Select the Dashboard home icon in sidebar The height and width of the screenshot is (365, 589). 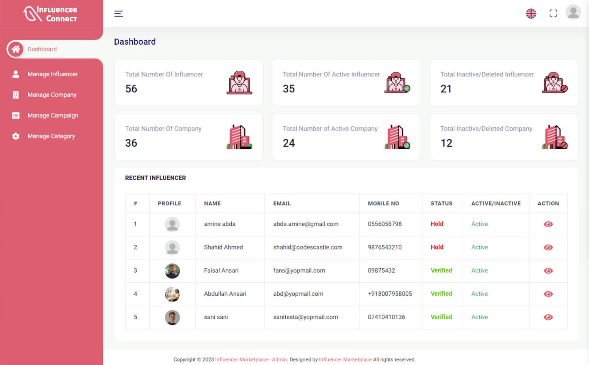(15, 49)
